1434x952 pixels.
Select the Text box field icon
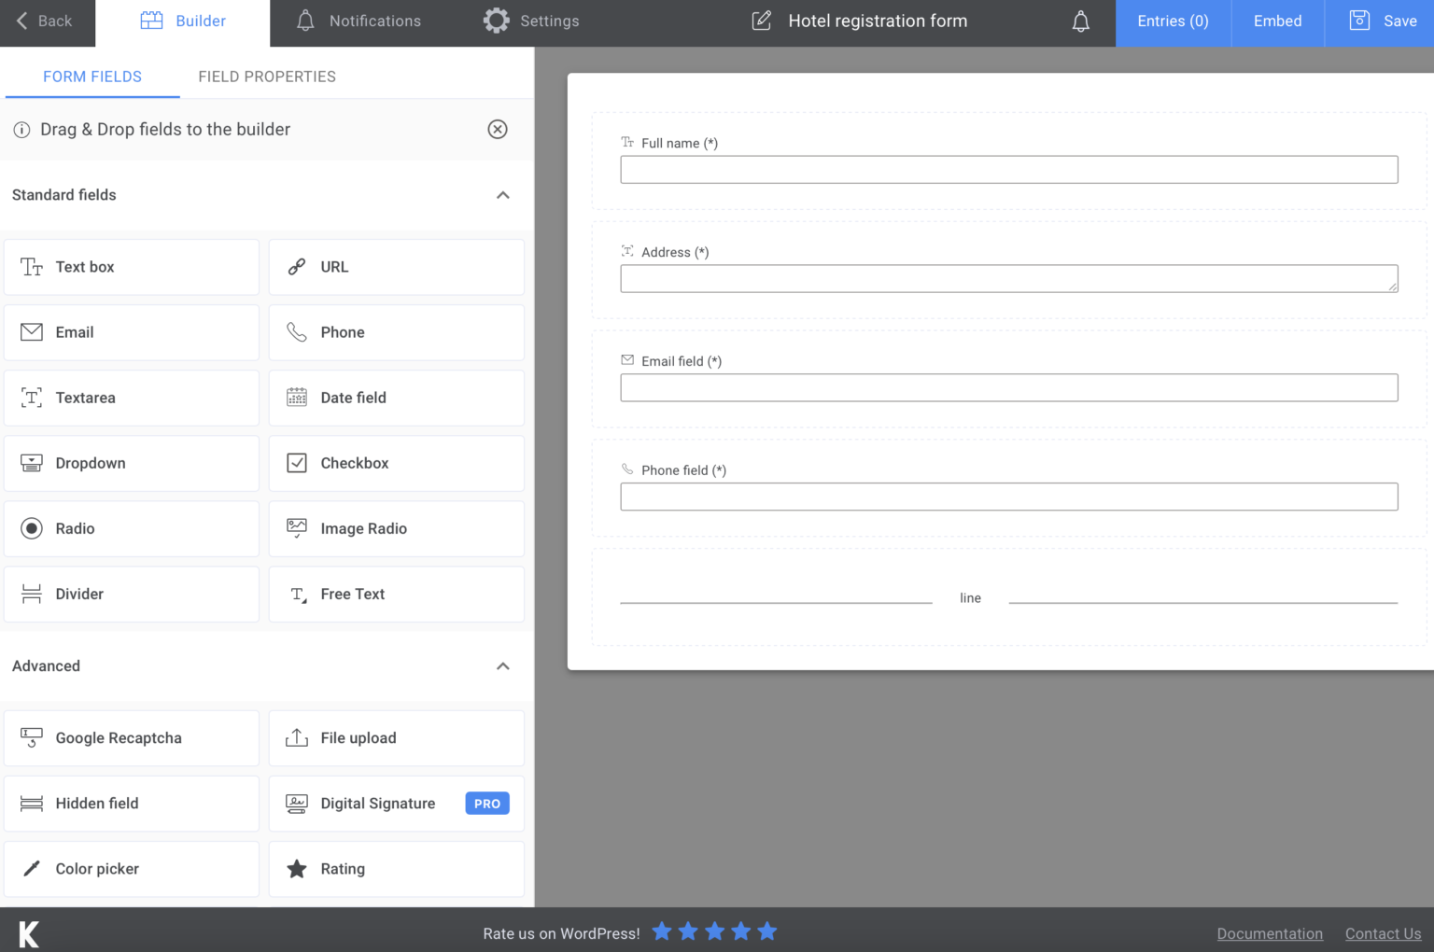coord(31,267)
